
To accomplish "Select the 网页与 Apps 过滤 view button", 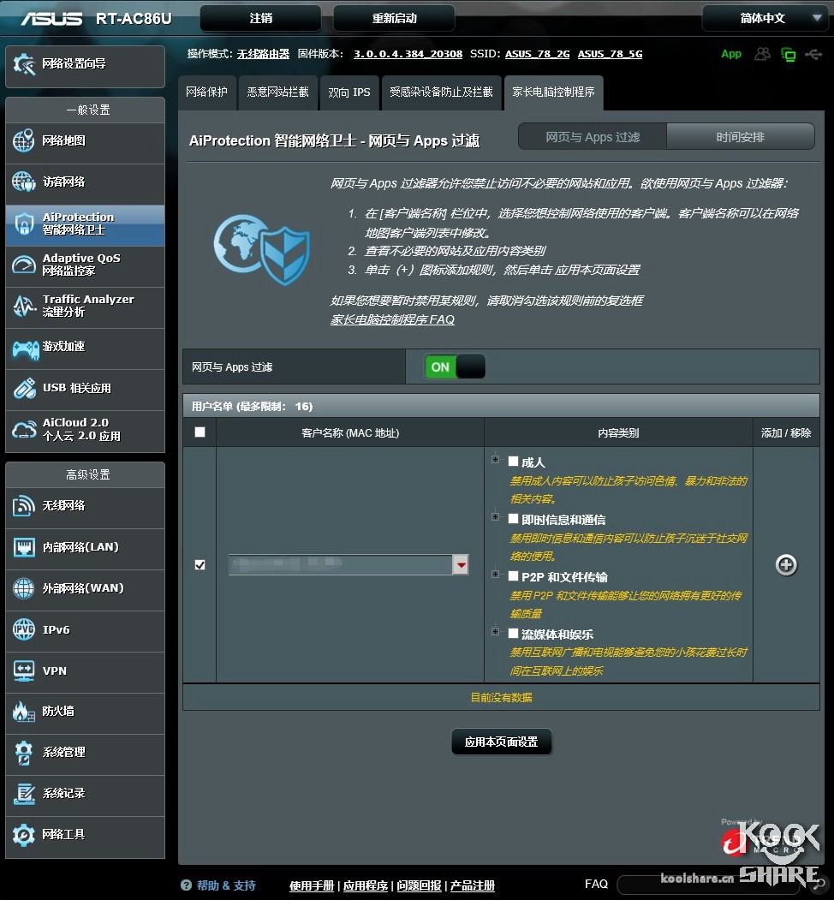I will [x=593, y=137].
